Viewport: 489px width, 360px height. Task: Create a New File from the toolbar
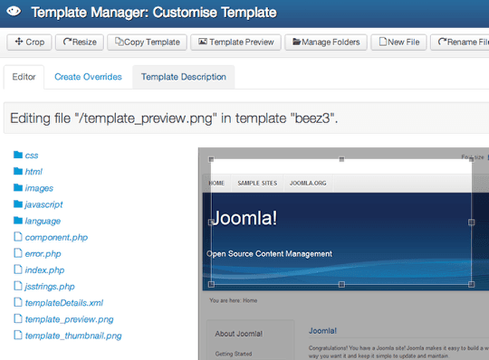point(398,42)
